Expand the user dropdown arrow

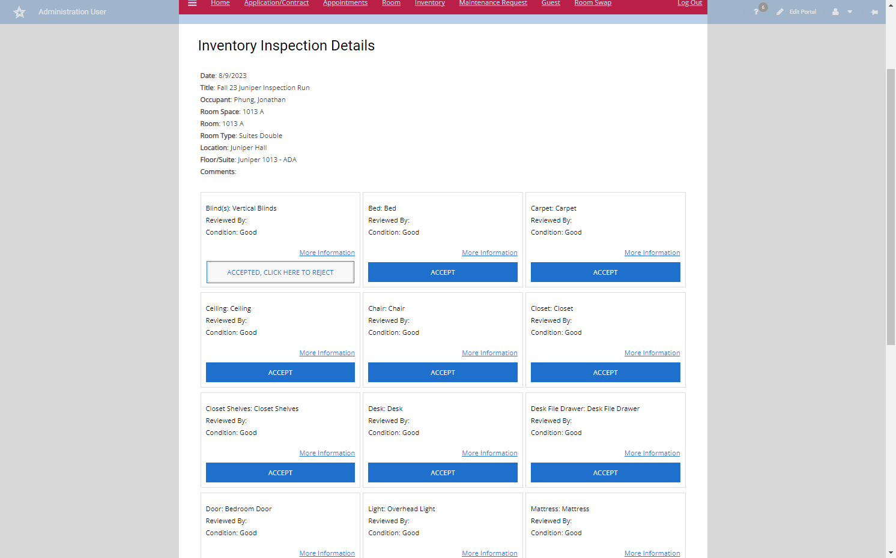point(850,12)
